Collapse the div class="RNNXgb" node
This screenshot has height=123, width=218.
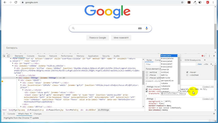17,78
